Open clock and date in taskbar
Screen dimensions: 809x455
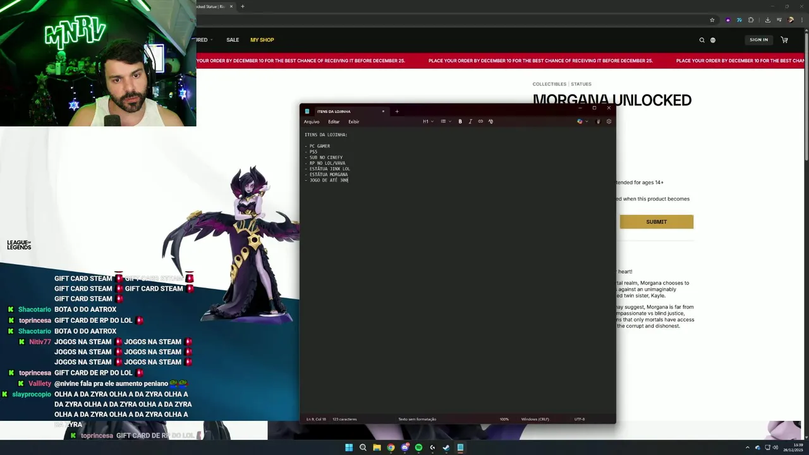click(793, 447)
